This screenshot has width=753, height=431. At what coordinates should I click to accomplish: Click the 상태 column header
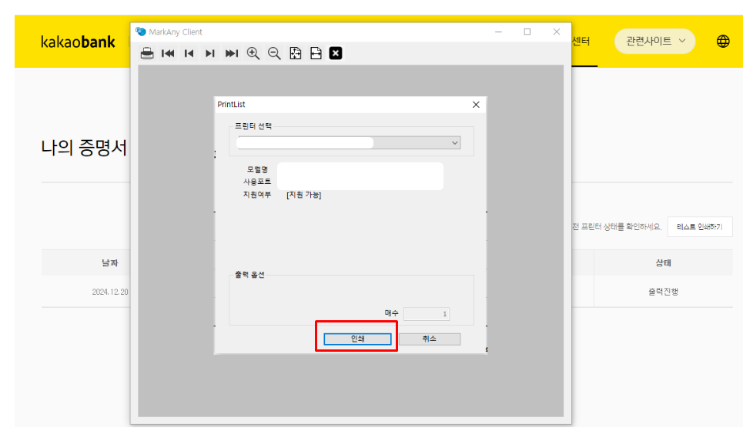(663, 262)
